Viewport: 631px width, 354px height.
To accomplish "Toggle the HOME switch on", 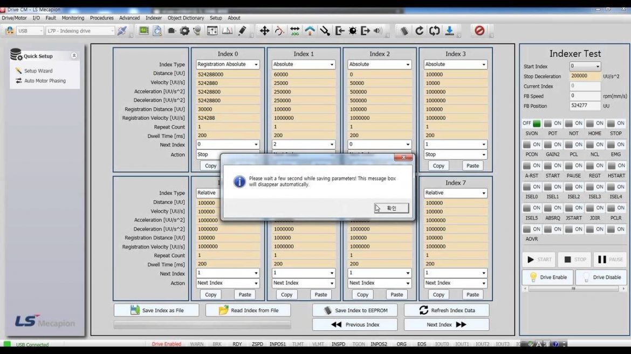I will point(595,123).
